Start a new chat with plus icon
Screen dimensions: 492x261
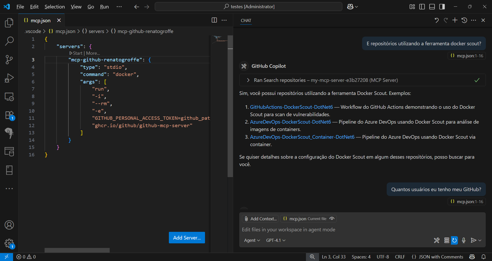pyautogui.click(x=455, y=20)
